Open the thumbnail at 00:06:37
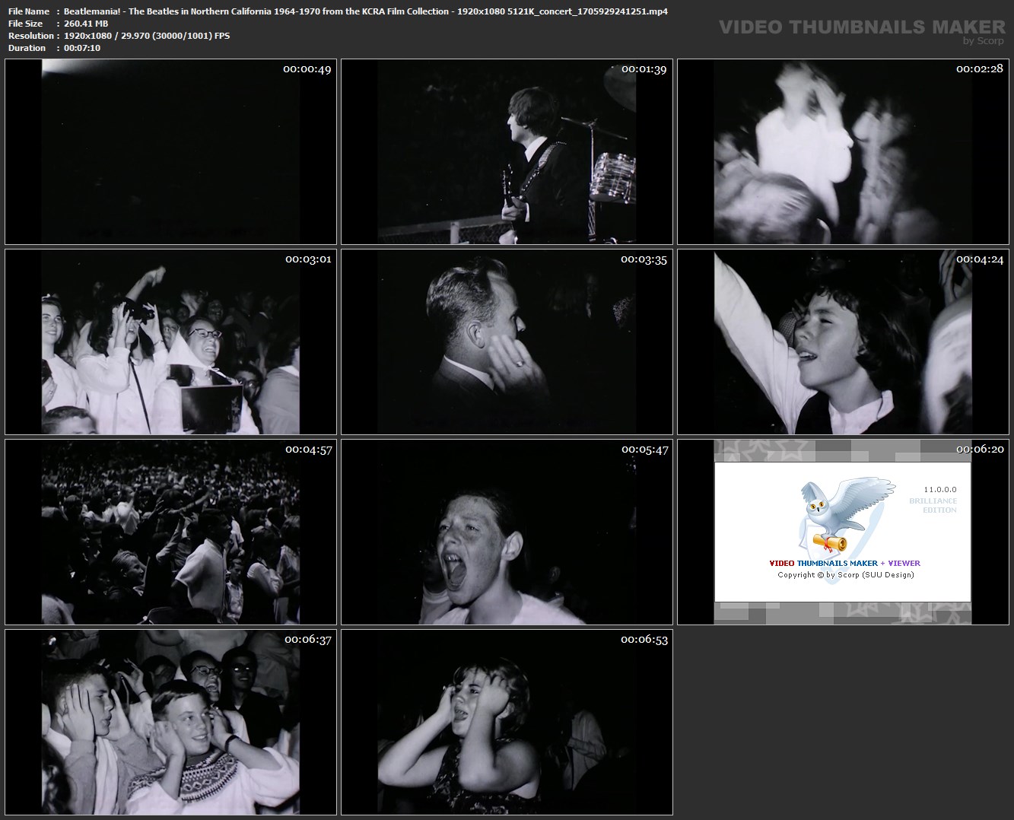The height and width of the screenshot is (820, 1014). [x=170, y=723]
